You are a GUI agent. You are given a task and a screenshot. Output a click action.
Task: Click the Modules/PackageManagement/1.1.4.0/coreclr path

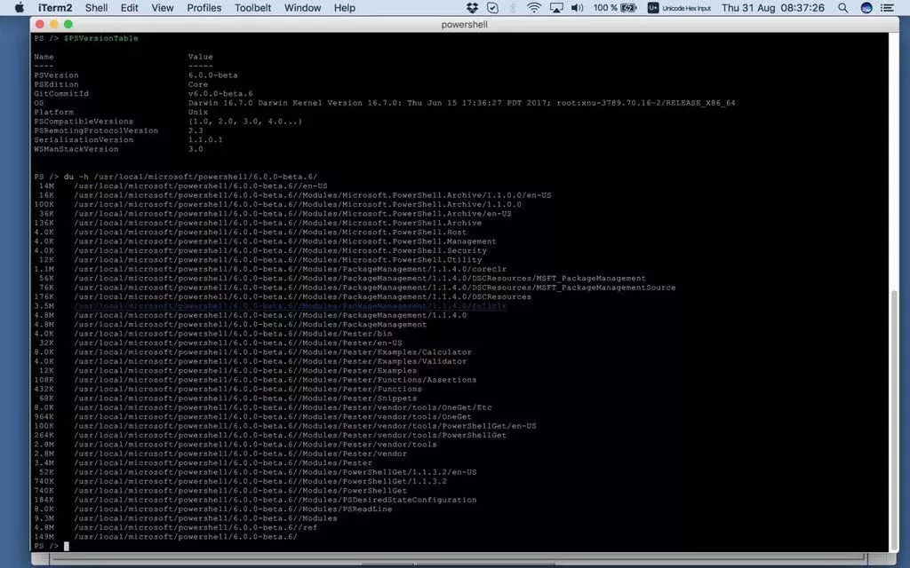[x=291, y=269]
